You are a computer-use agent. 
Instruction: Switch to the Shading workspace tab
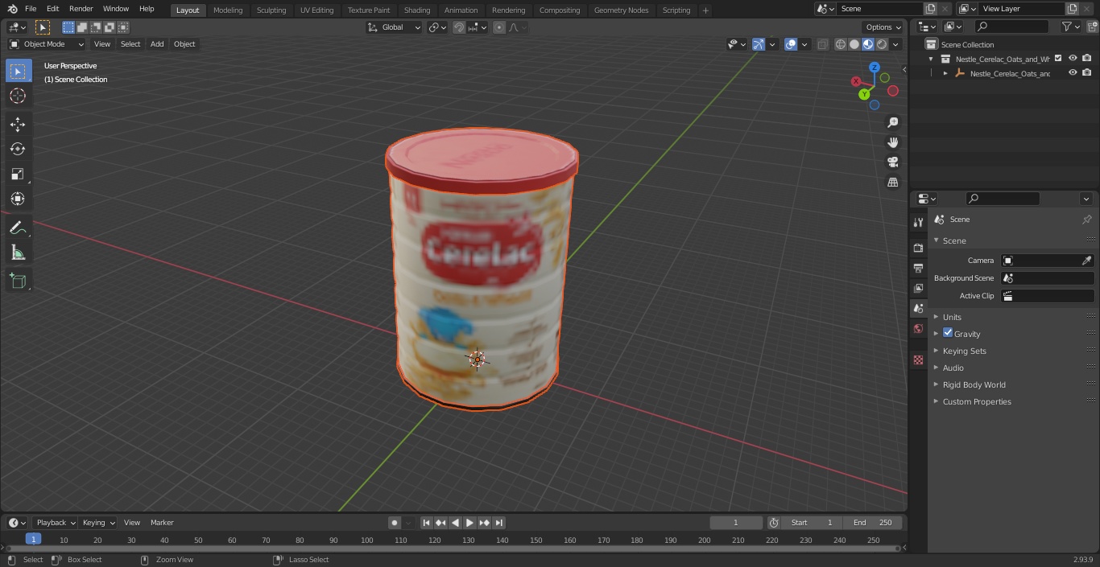tap(417, 10)
